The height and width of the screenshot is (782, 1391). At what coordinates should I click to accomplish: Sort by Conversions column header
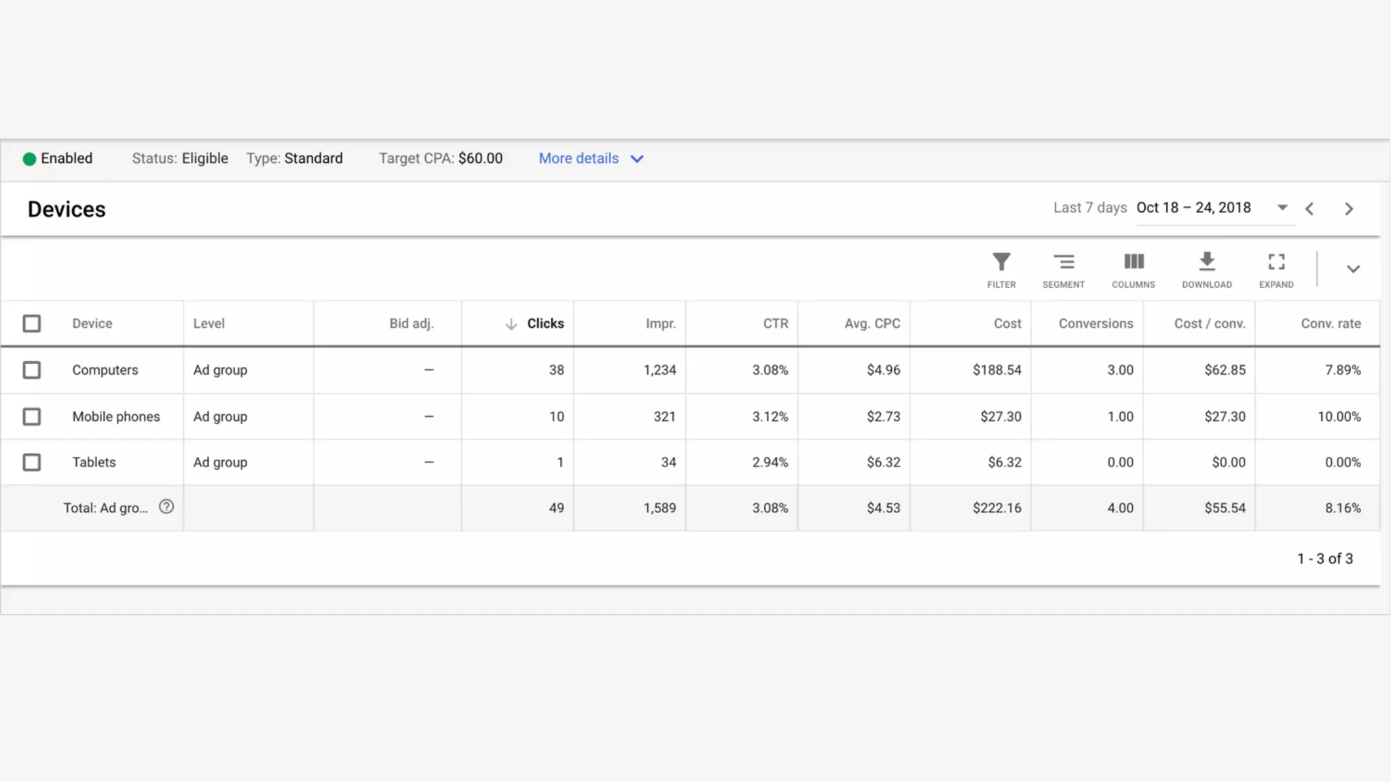coord(1095,323)
